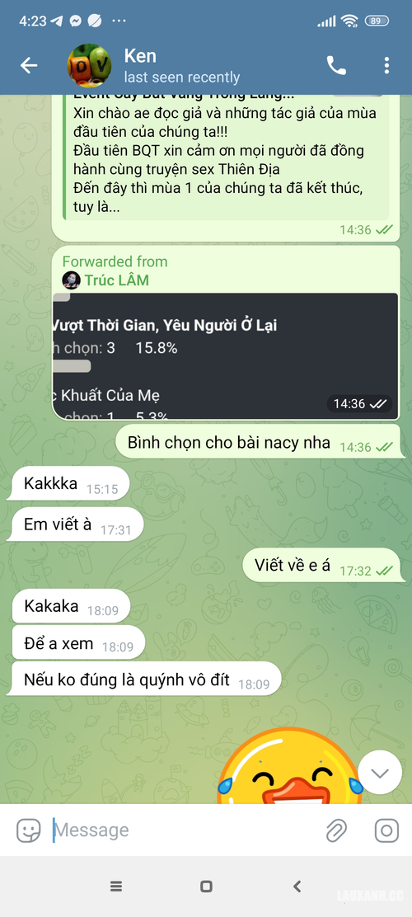412x917 pixels.
Task: Start a voice call with Ken
Action: click(x=336, y=65)
